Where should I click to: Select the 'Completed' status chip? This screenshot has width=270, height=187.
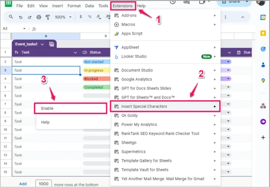97,87
